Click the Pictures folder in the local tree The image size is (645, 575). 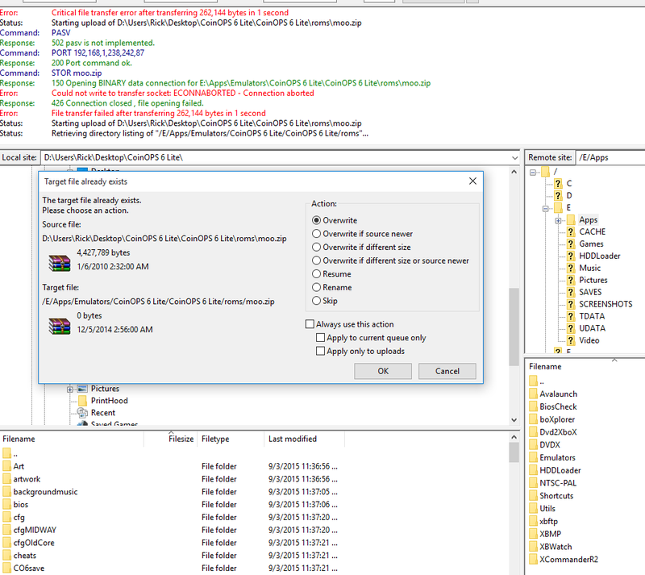105,388
